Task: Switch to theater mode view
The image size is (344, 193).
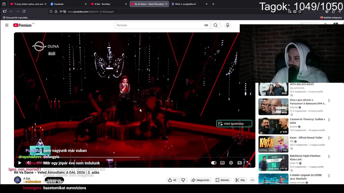Action: [x=240, y=163]
